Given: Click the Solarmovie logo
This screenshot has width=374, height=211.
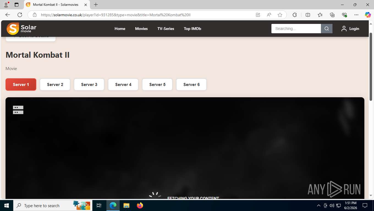Looking at the screenshot, I should (21, 29).
